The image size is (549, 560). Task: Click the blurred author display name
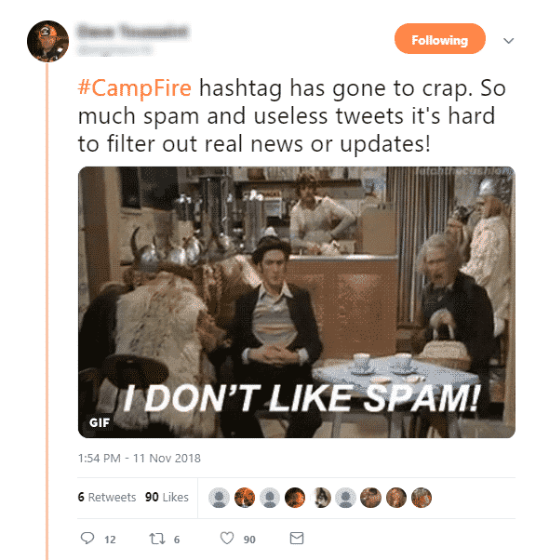pos(133,32)
